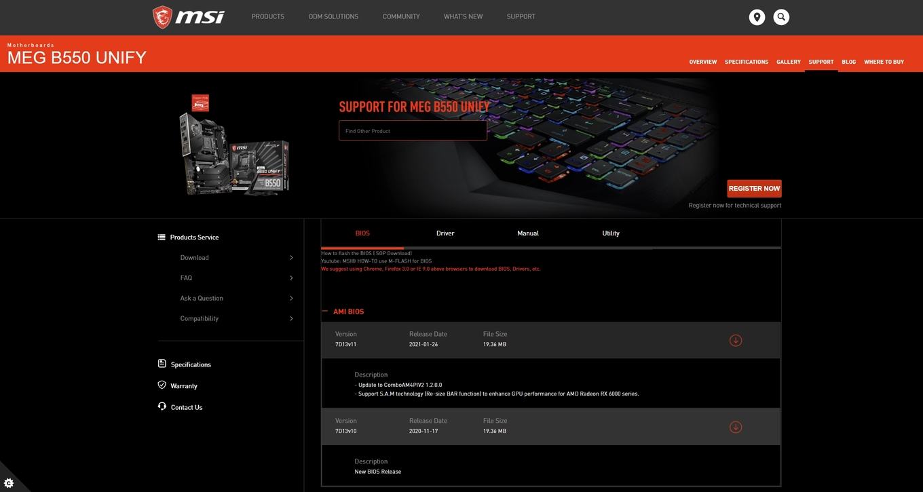Open the SUPPORT top menu
This screenshot has width=923, height=492.
click(x=521, y=17)
